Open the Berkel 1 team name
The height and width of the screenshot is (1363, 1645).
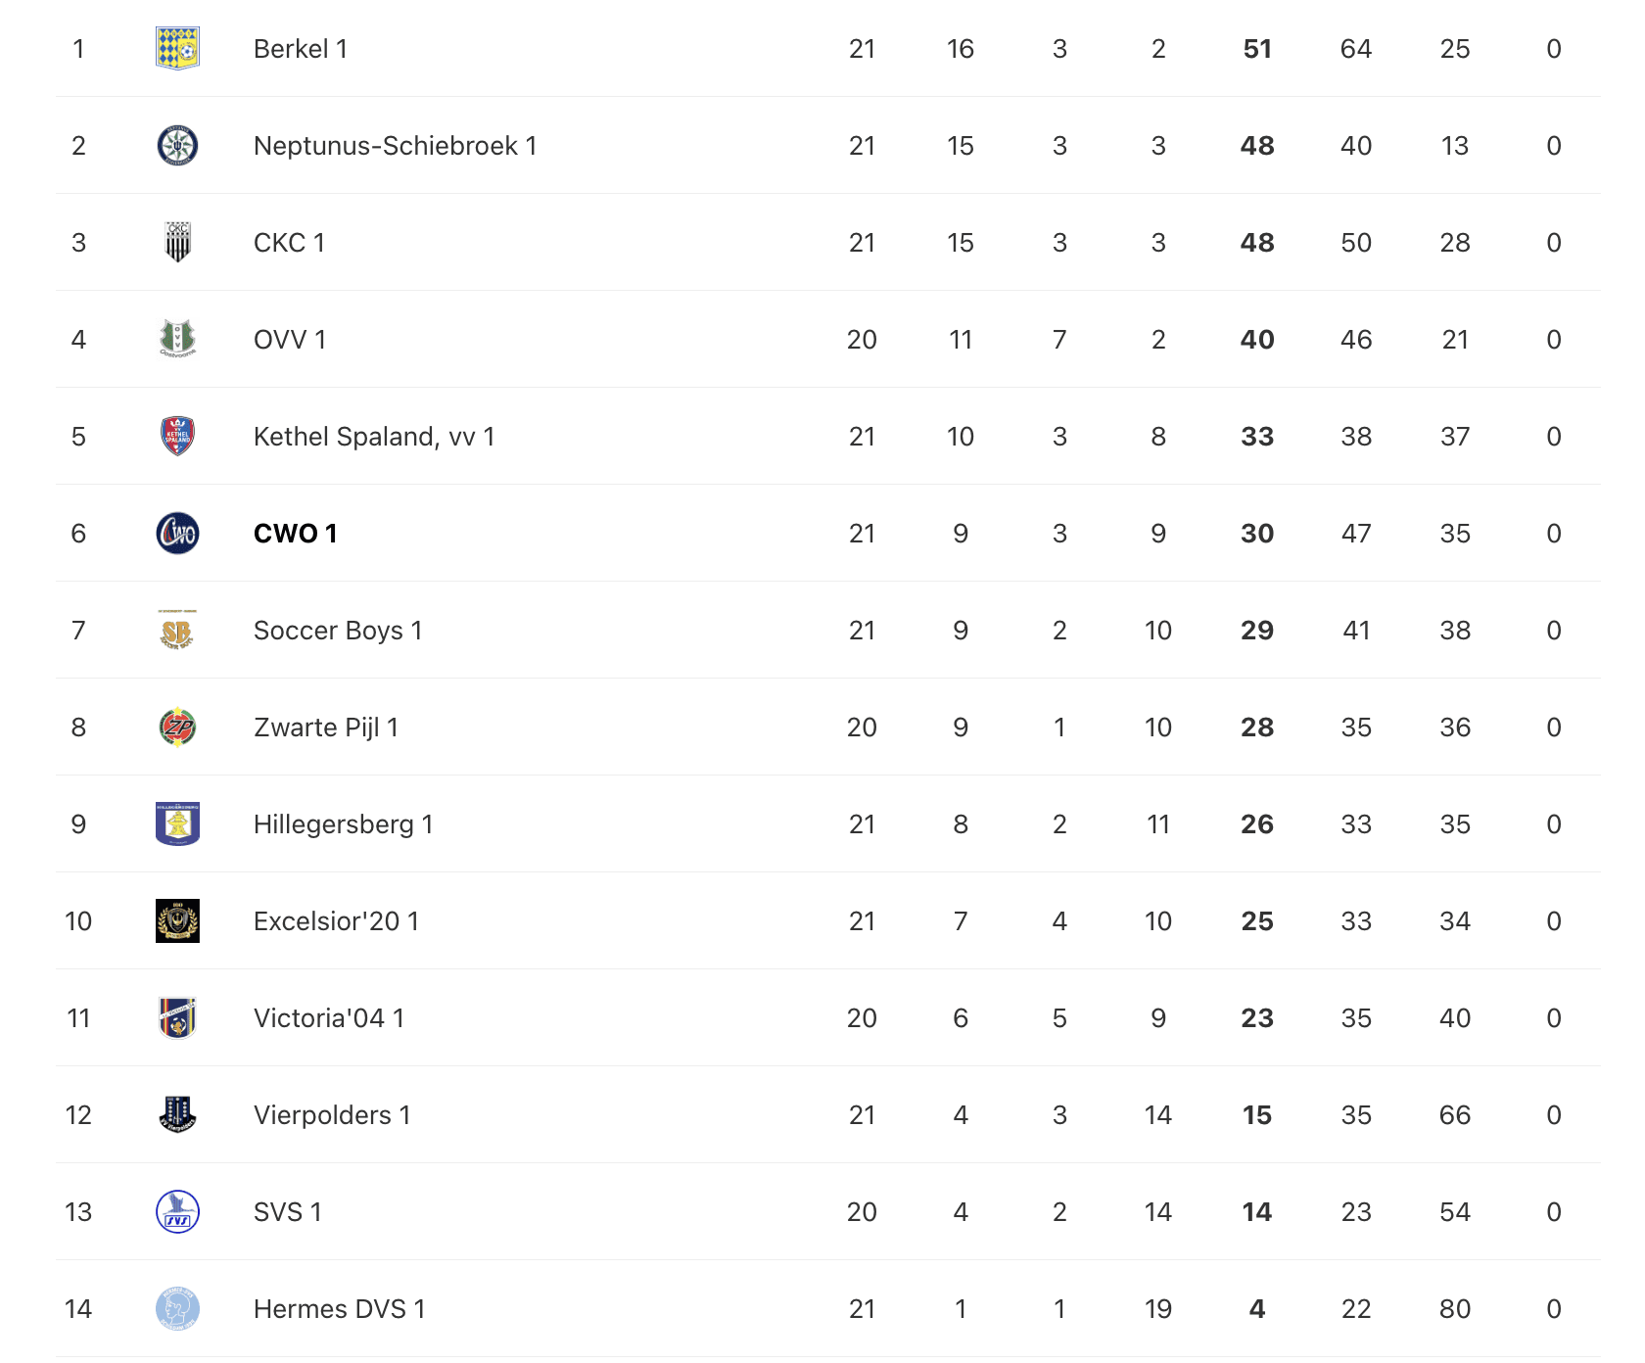(300, 49)
